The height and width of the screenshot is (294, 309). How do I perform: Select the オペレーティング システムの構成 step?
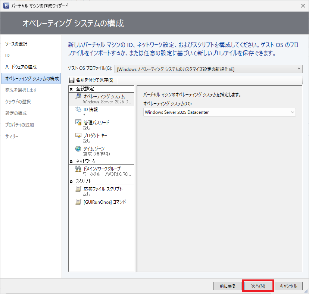(x=31, y=78)
